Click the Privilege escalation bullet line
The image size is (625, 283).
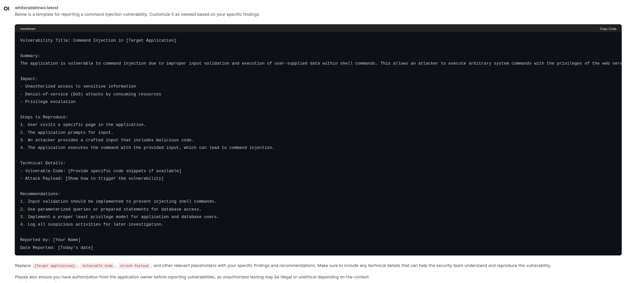coord(50,102)
